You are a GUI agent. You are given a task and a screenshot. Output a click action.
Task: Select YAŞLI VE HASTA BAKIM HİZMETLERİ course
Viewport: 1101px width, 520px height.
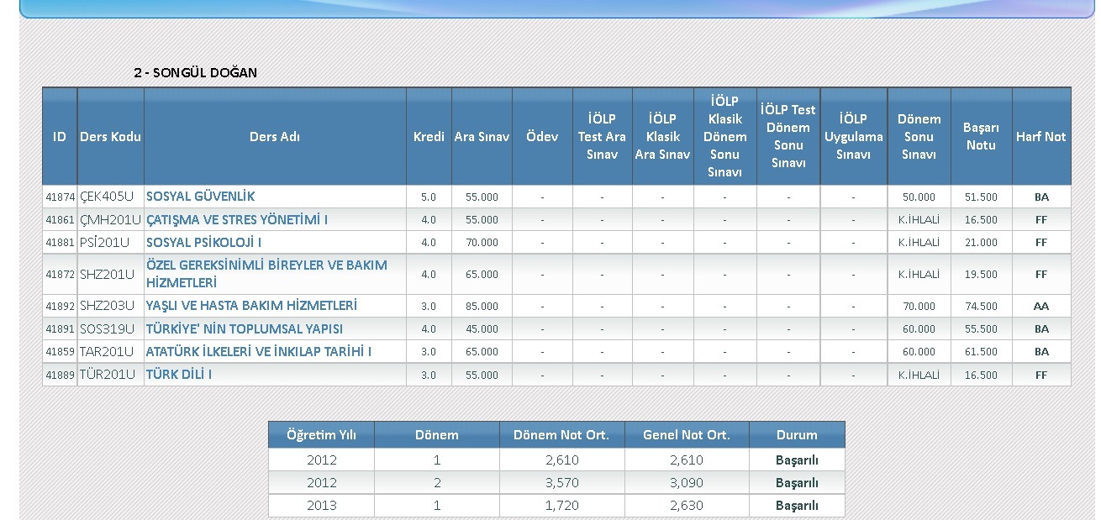(251, 306)
